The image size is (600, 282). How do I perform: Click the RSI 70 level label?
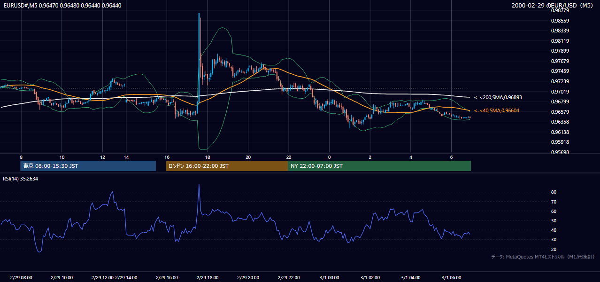554,202
